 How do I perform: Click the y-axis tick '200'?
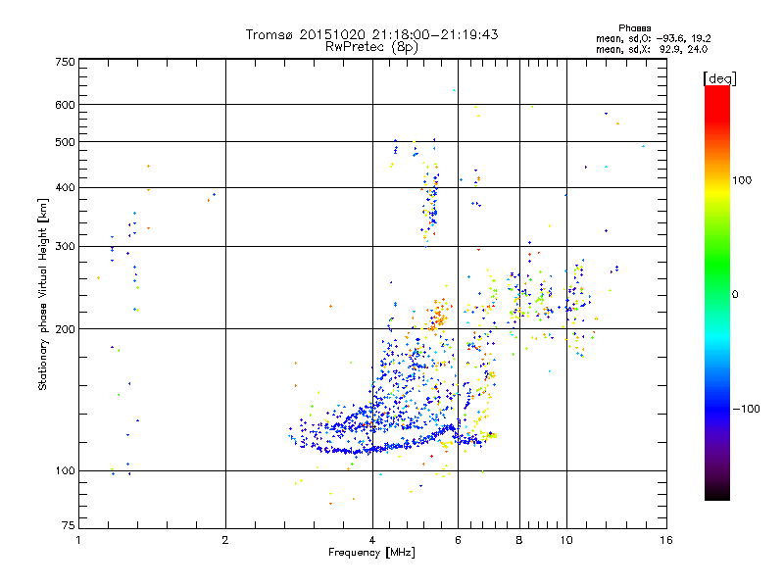pyautogui.click(x=66, y=329)
